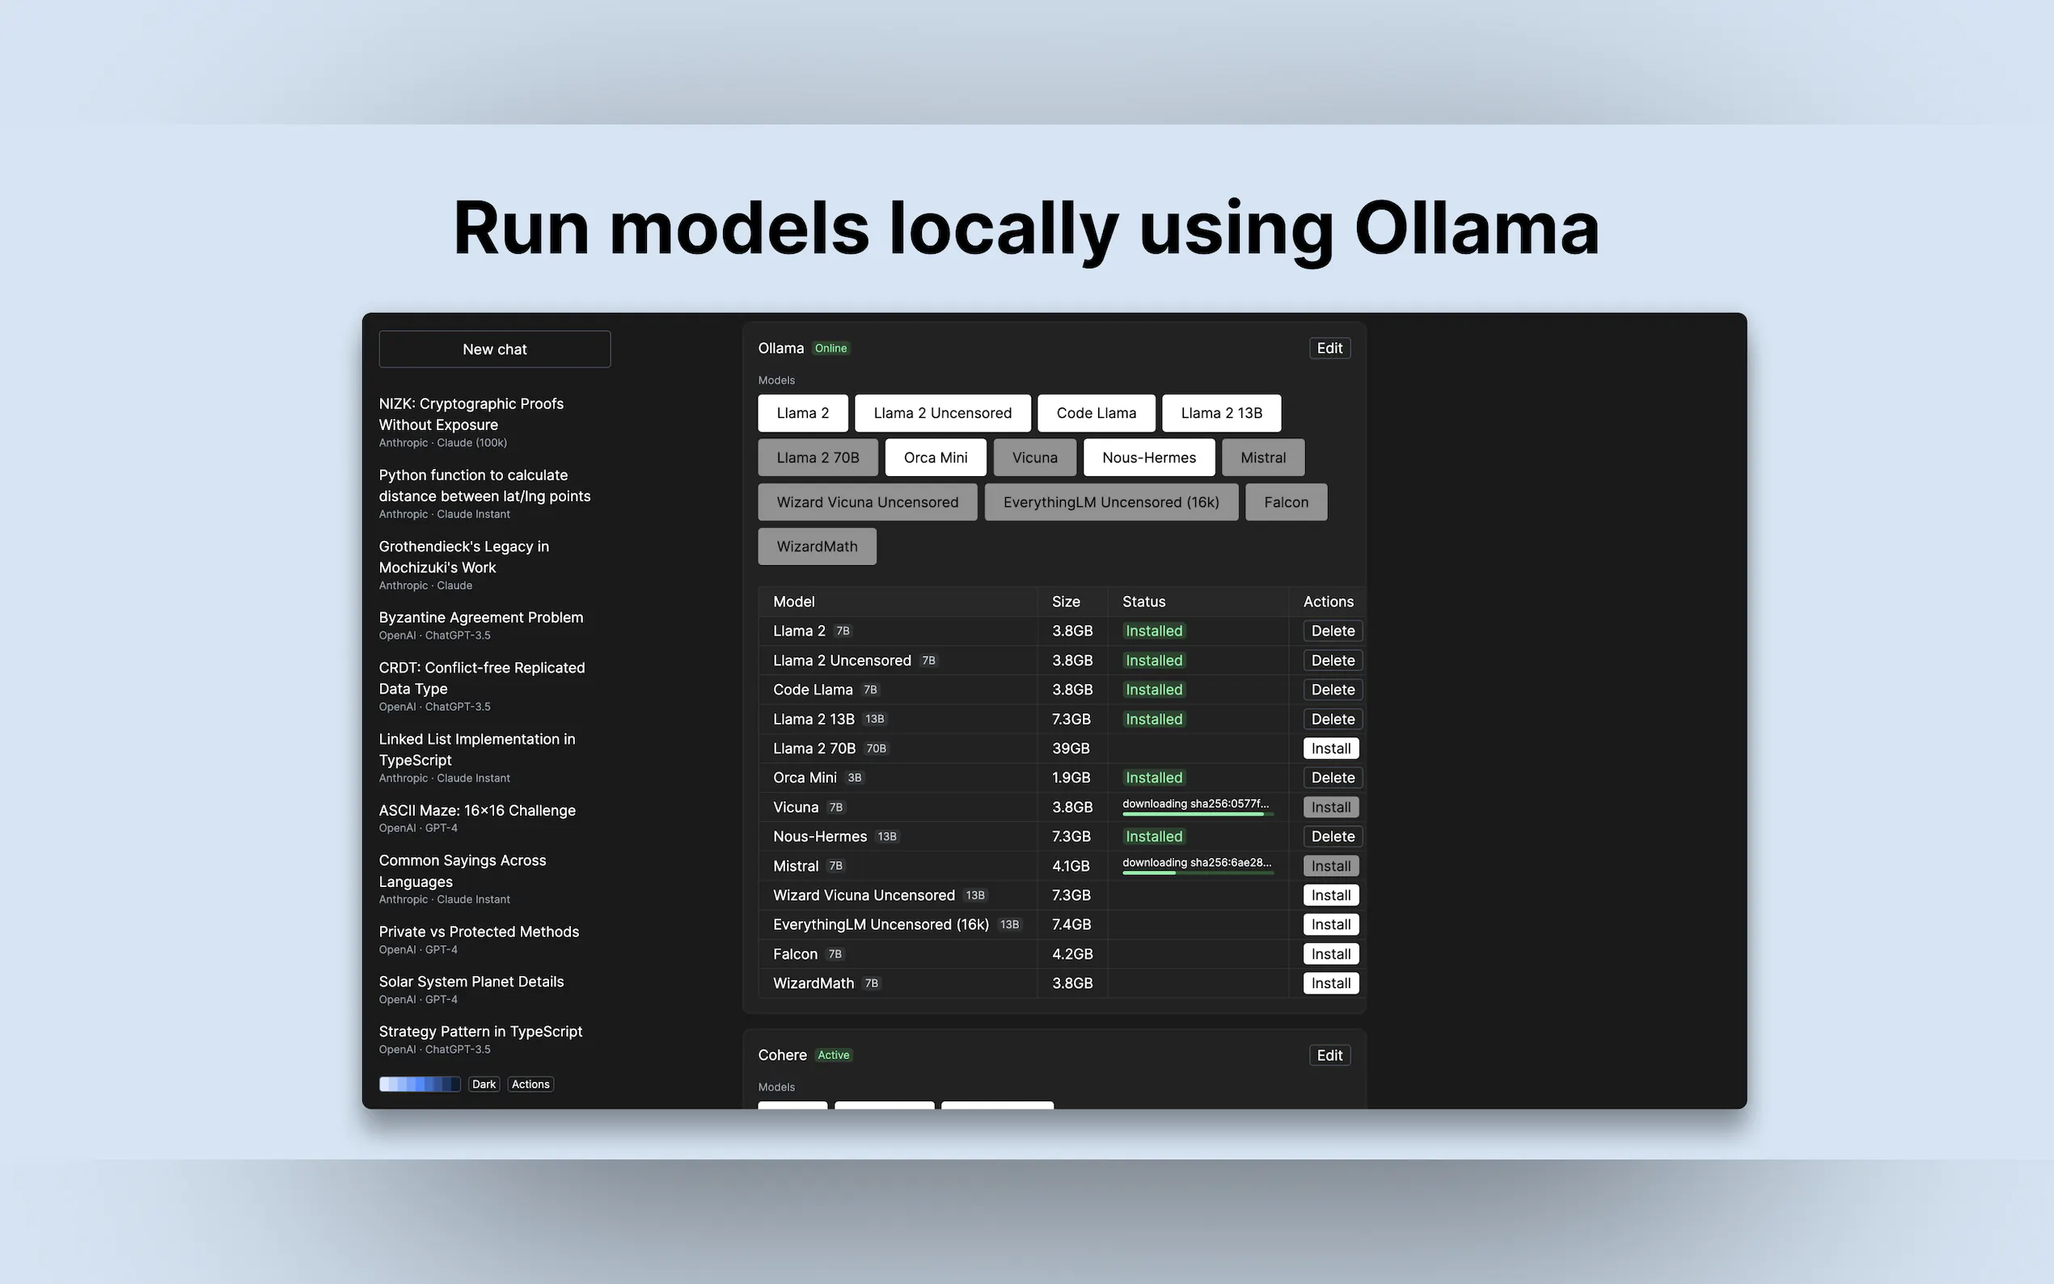Enable the Vicuna model chip

1035,458
